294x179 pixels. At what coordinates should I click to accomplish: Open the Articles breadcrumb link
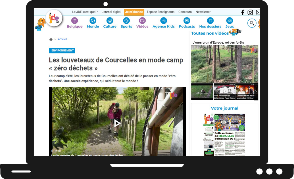point(62,39)
